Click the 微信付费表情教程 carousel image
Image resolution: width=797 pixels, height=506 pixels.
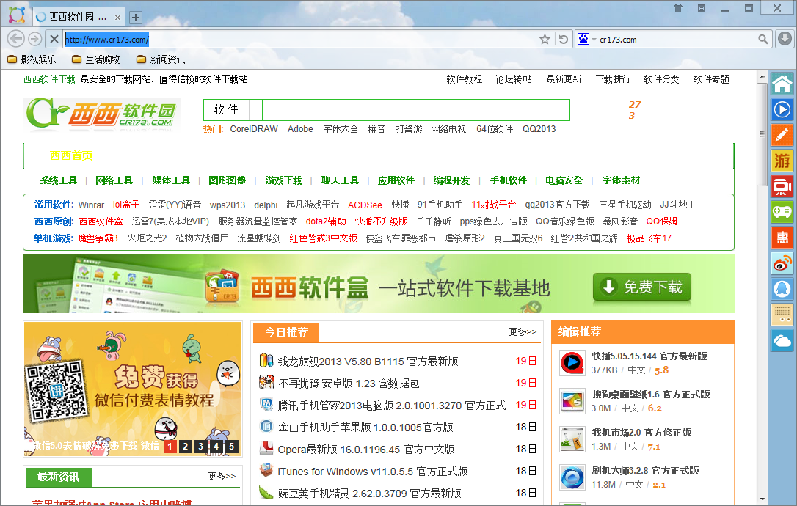(133, 389)
